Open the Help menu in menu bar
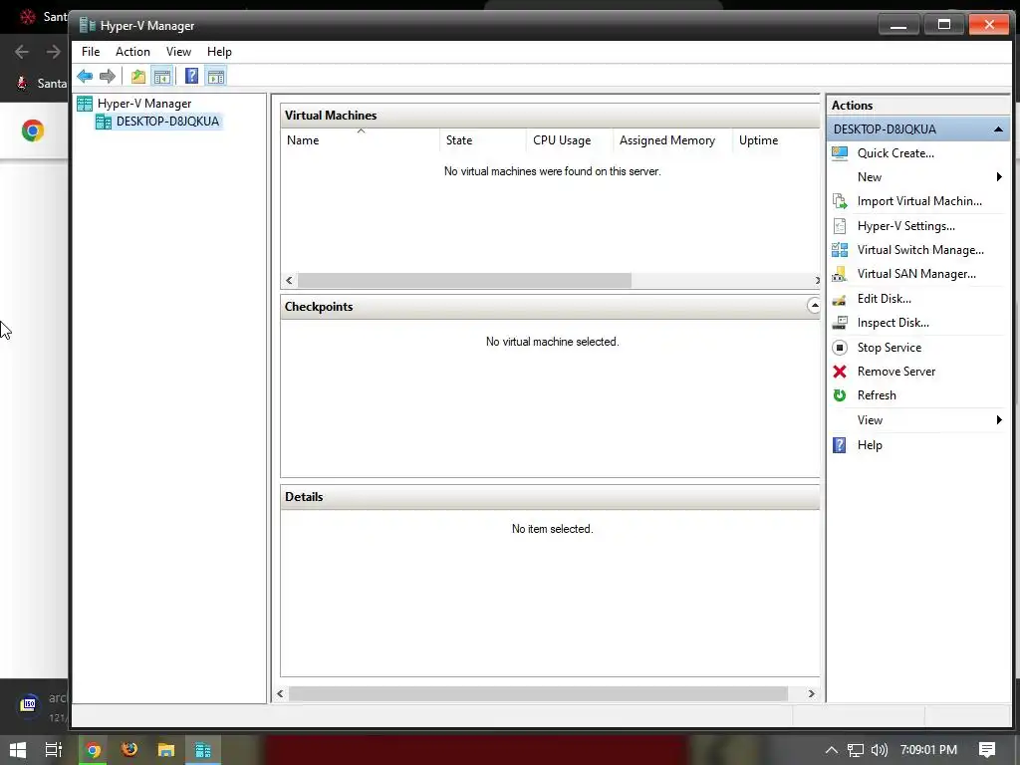 coord(219,52)
